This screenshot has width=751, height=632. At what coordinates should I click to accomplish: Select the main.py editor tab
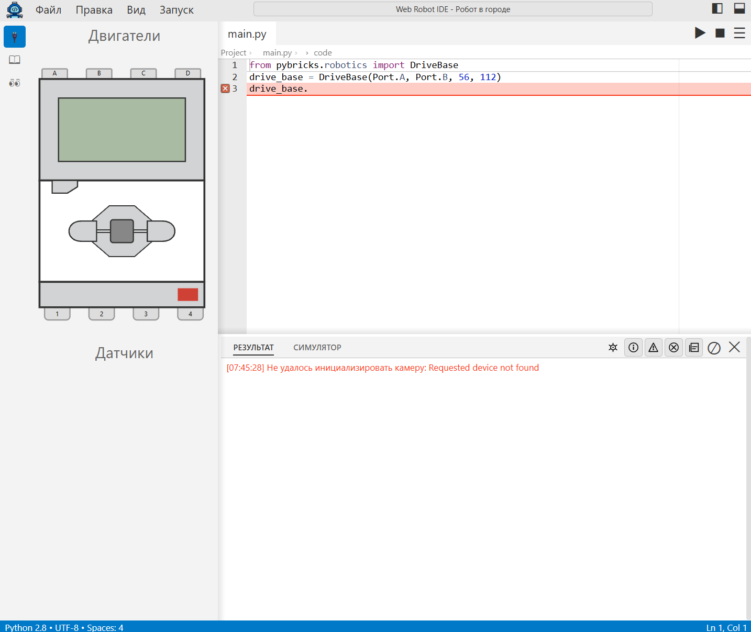pos(247,34)
